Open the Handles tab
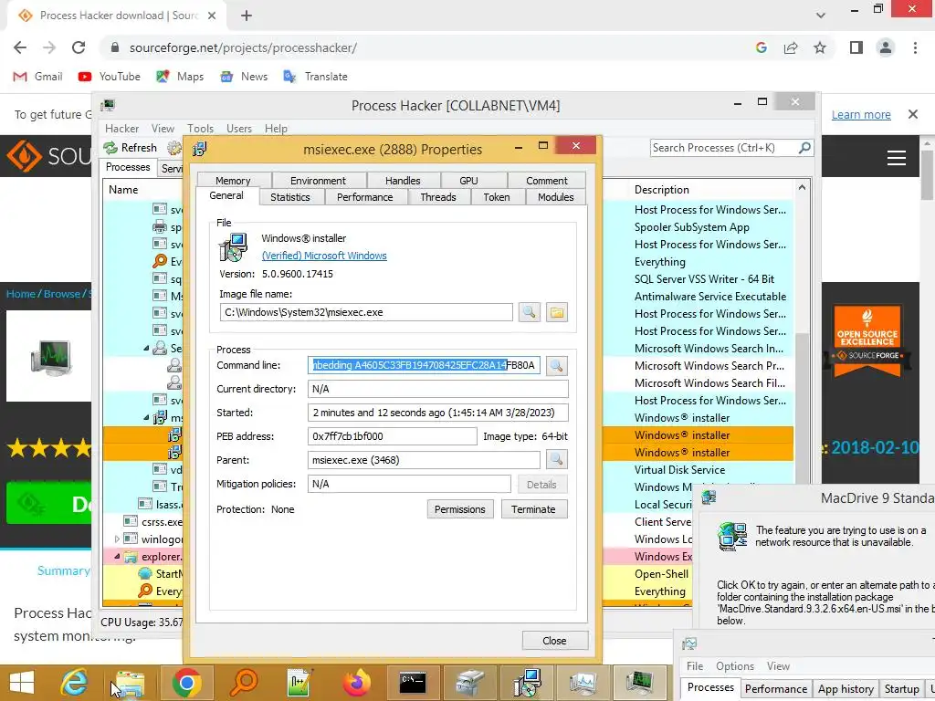This screenshot has width=935, height=701. [403, 180]
